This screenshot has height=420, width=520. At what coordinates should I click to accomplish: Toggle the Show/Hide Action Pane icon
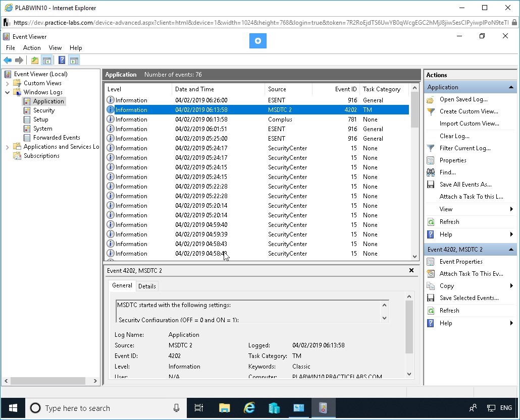coord(74,61)
